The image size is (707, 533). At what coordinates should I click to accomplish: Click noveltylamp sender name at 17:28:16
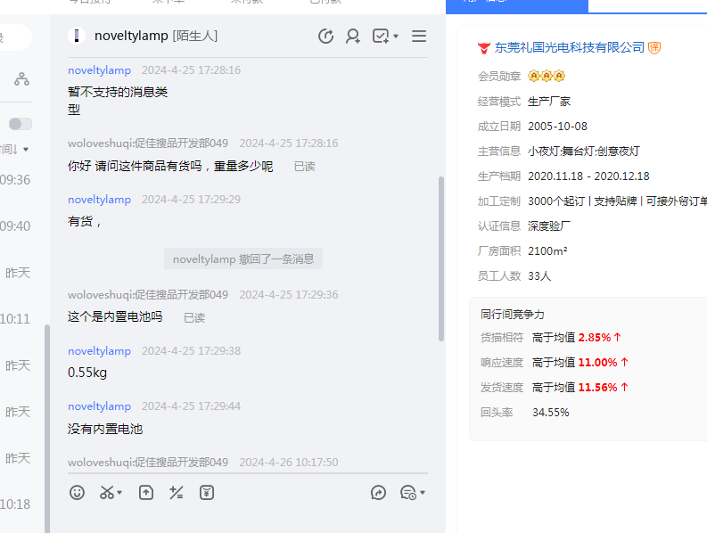point(99,70)
